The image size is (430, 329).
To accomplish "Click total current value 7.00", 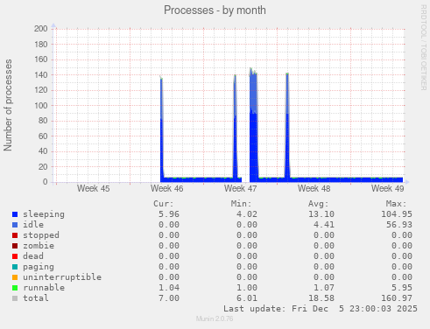I will (169, 298).
